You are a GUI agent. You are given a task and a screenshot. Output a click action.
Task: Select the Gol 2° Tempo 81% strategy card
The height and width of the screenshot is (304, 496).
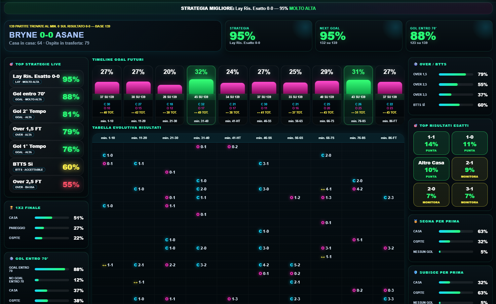(46, 114)
